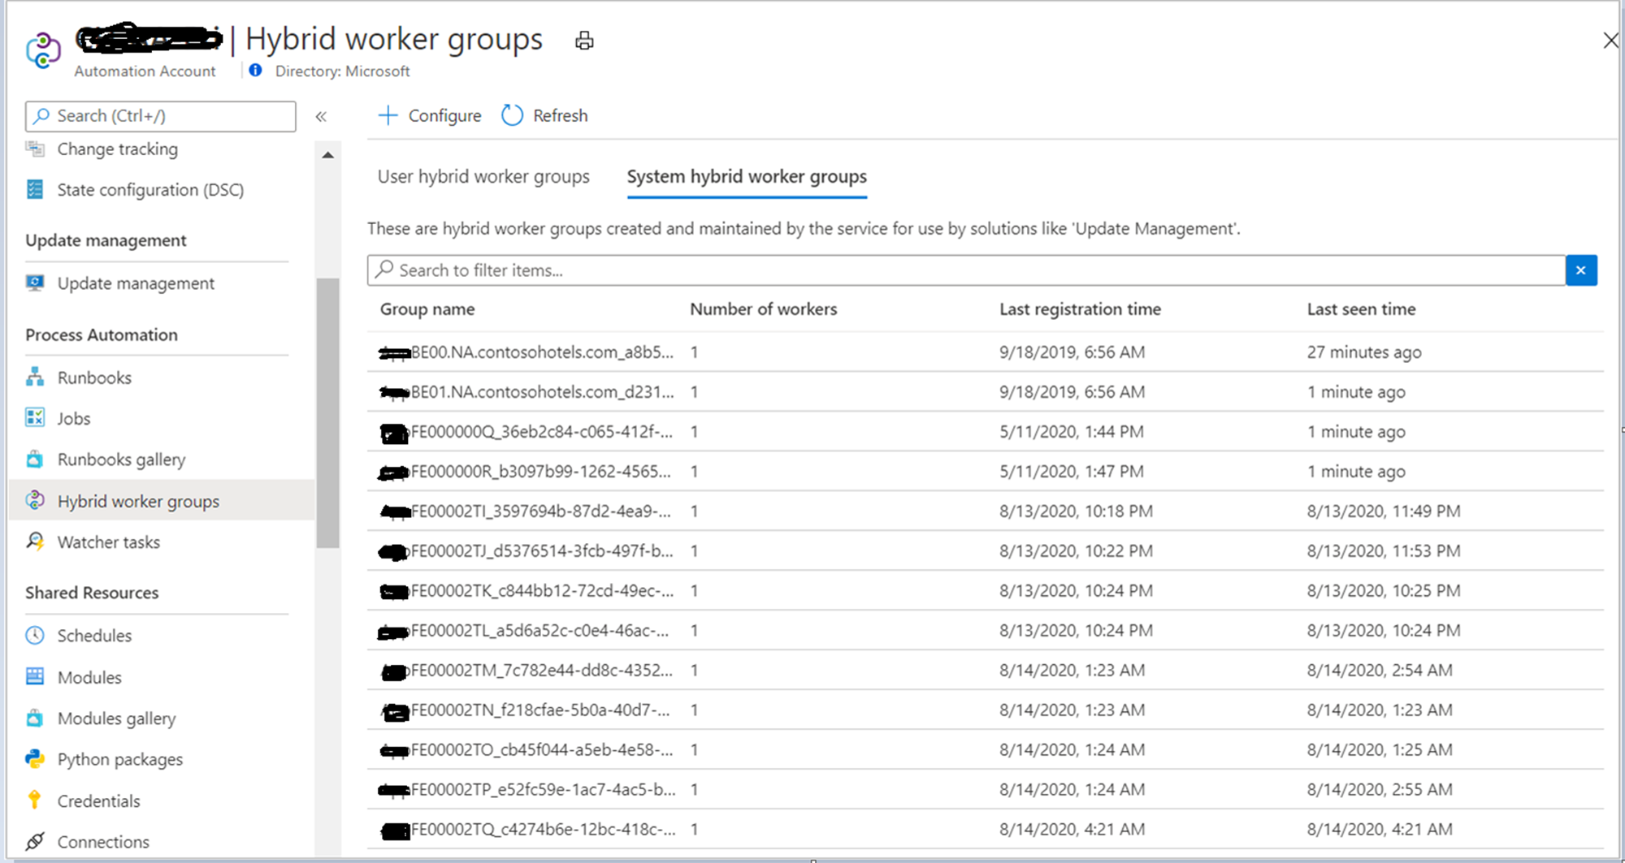Click the Configure button
Image resolution: width=1625 pixels, height=863 pixels.
(x=430, y=115)
